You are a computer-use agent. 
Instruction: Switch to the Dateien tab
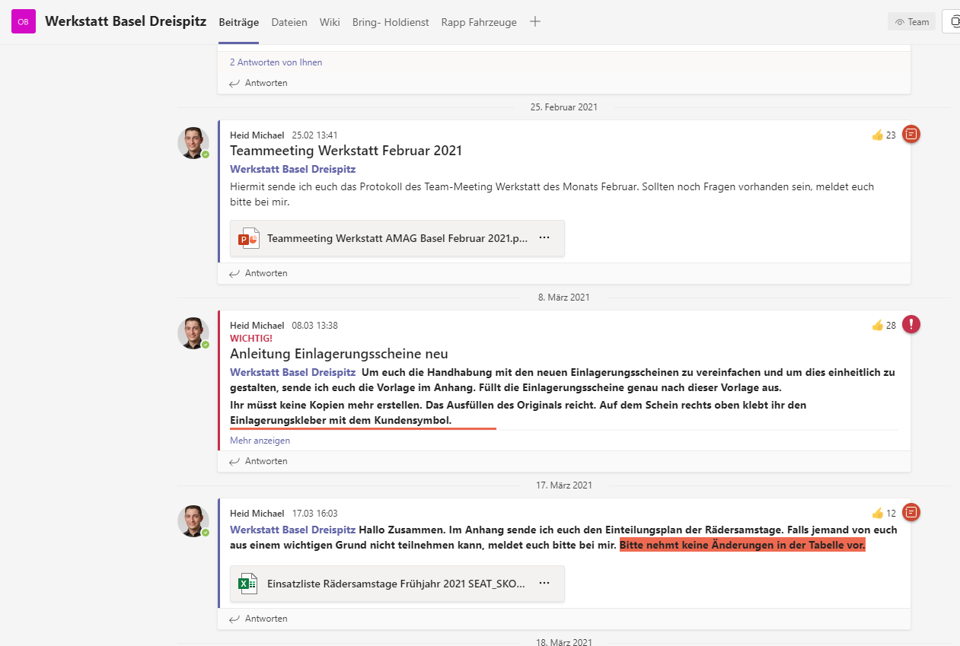pyautogui.click(x=289, y=22)
